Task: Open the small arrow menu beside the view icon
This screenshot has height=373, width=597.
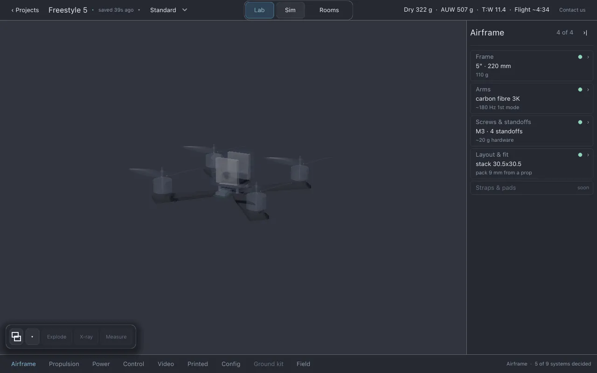Action: (32, 337)
